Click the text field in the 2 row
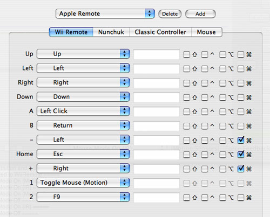 pos(157,198)
